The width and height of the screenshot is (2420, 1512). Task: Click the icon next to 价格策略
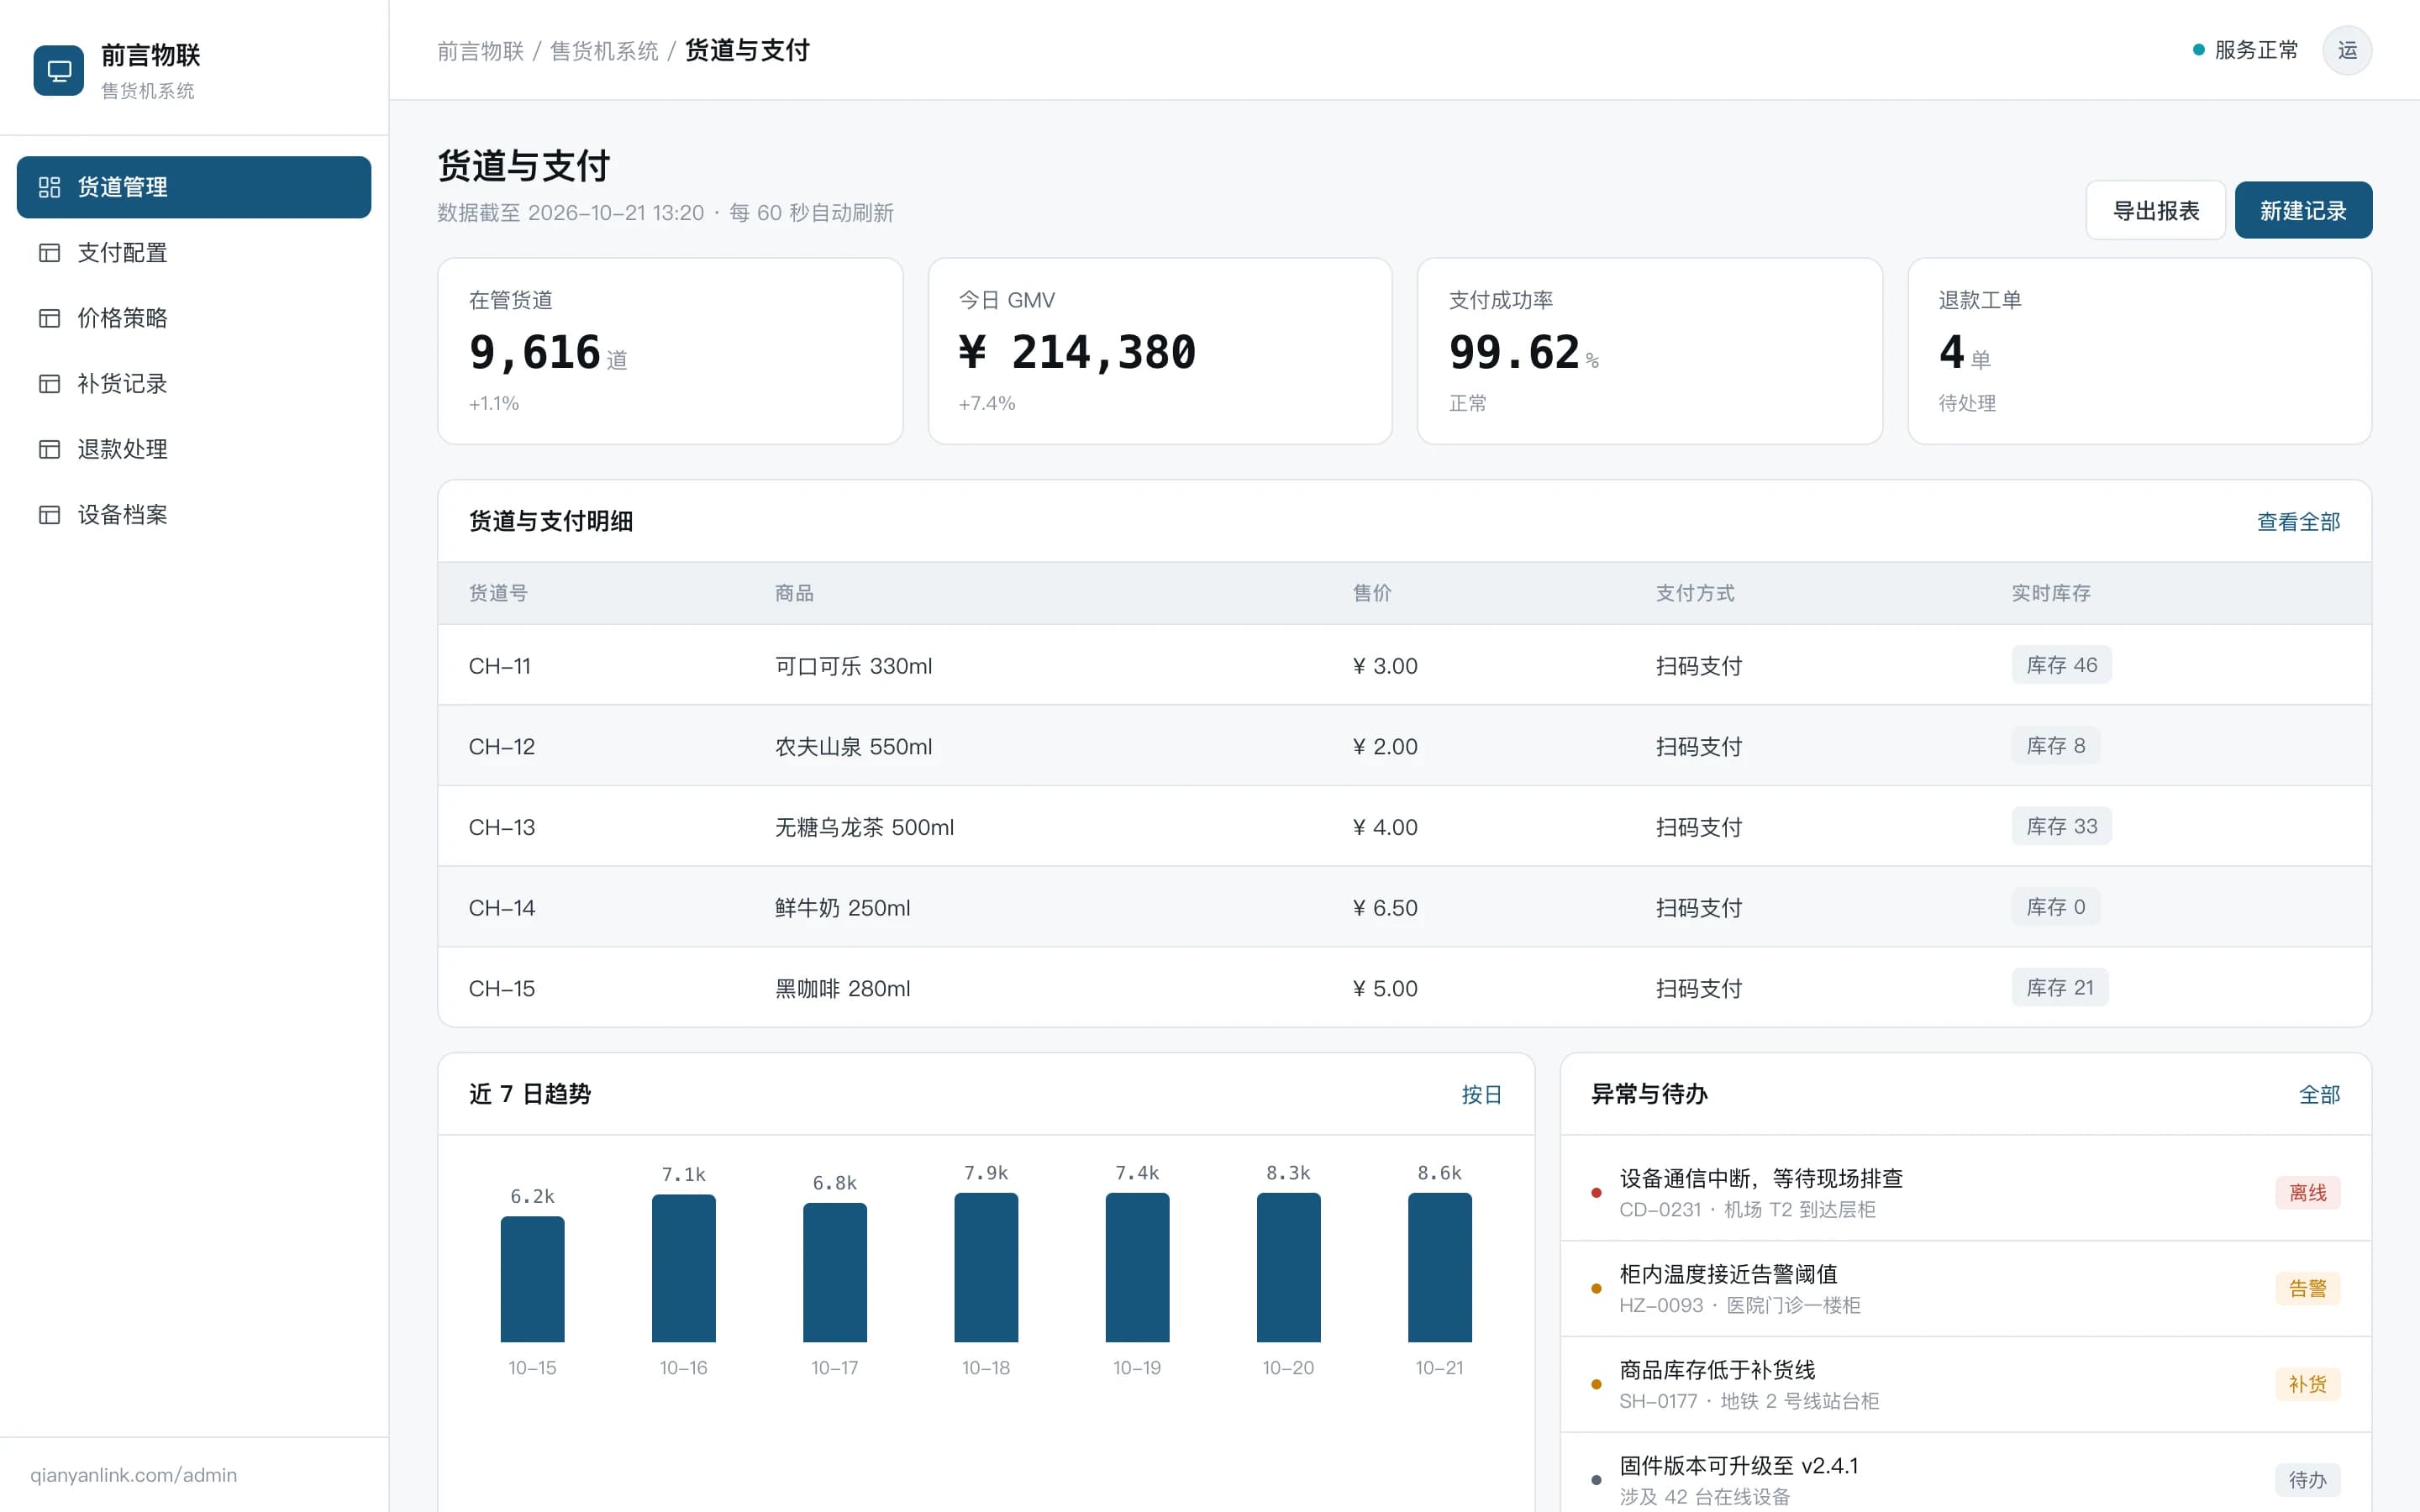[49, 318]
